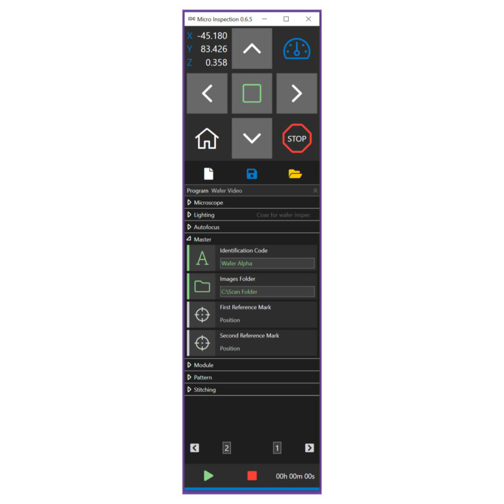Set First Reference Mark crosshair
Screen dimensions: 504x504
202,315
